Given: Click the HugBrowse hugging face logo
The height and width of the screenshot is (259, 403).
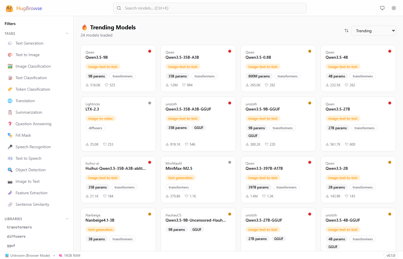Looking at the screenshot, I should (x=10, y=8).
